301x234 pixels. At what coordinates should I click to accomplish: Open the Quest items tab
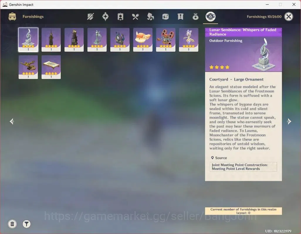point(180,17)
